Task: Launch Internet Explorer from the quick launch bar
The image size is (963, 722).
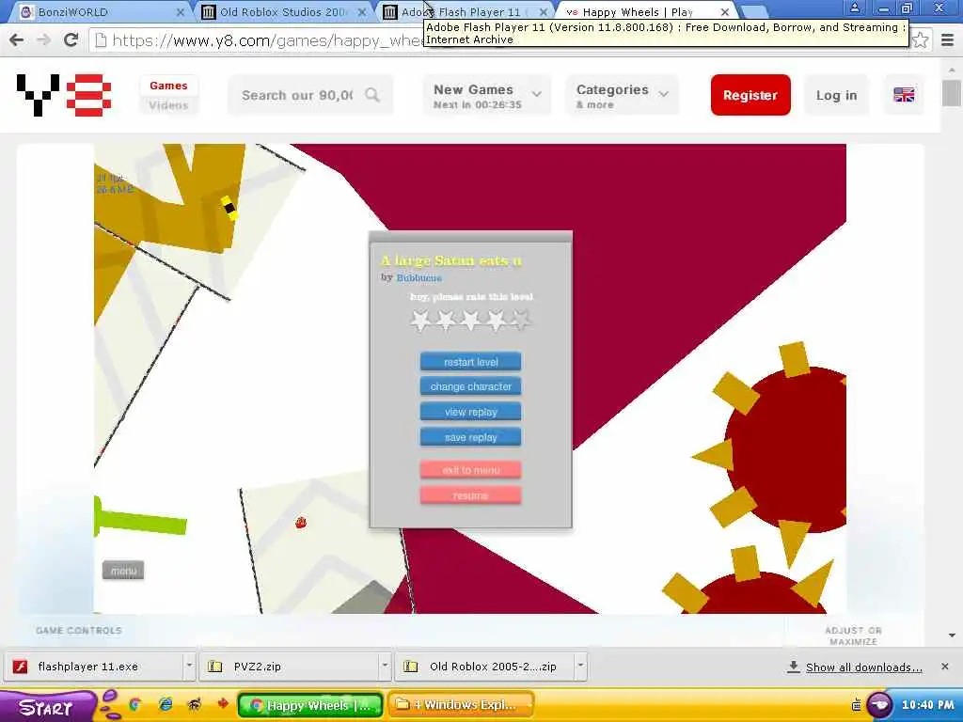Action: coord(166,704)
